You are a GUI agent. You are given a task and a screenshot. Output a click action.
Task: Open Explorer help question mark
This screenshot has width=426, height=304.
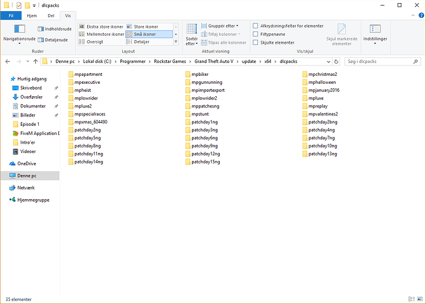point(422,15)
